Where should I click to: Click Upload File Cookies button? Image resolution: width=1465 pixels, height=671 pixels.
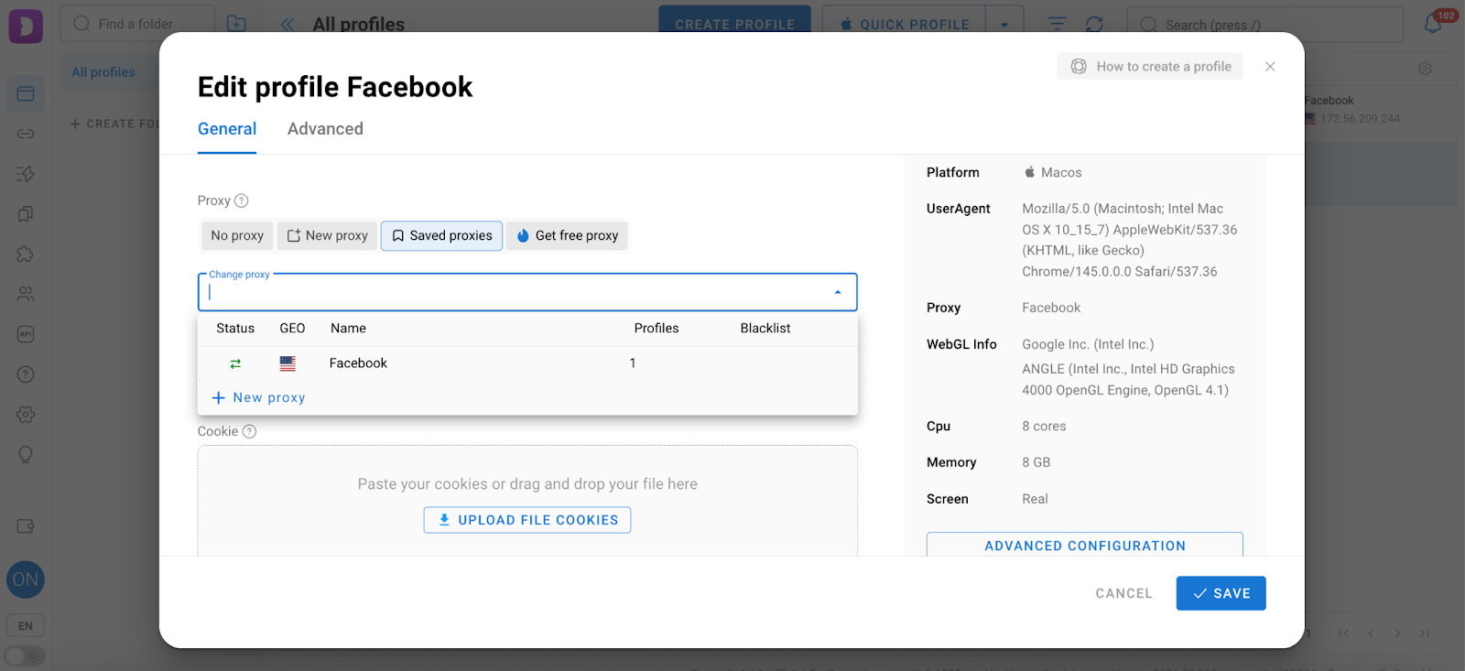[x=527, y=520]
